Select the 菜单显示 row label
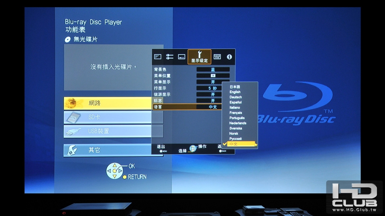The width and height of the screenshot is (385, 216). coord(162,82)
